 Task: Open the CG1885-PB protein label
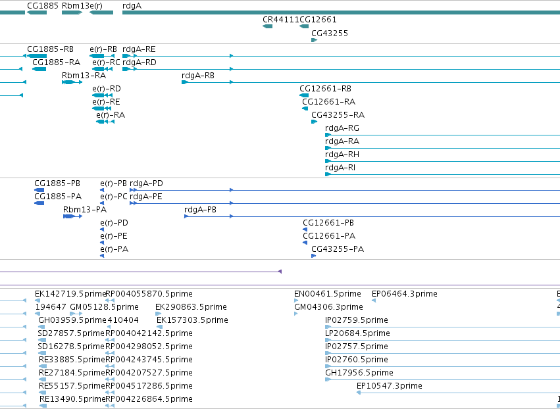57,183
